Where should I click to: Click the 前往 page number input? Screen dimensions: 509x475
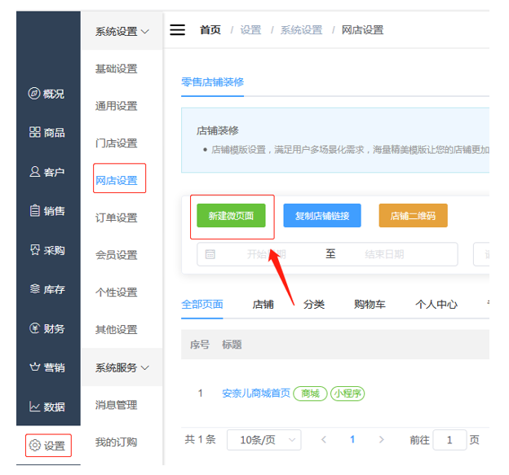click(x=449, y=440)
